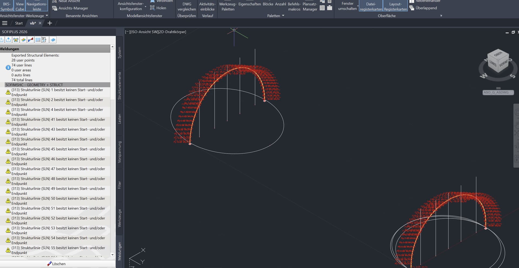The width and height of the screenshot is (519, 268).
Task: Click scroll-down arrow in Meldungen list
Action: (112, 254)
